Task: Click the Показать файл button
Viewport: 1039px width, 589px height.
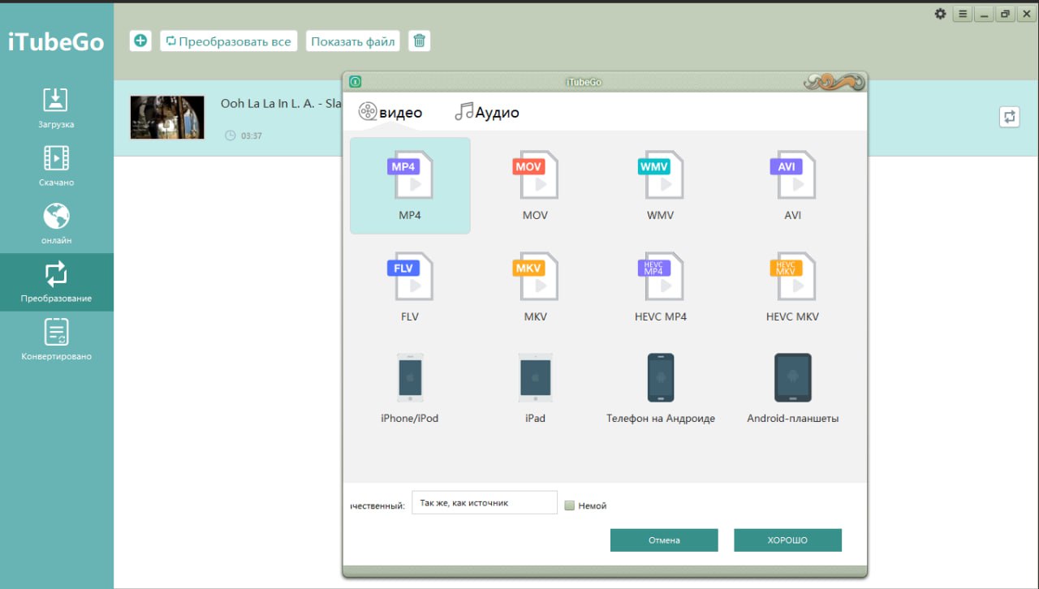Action: pos(353,41)
